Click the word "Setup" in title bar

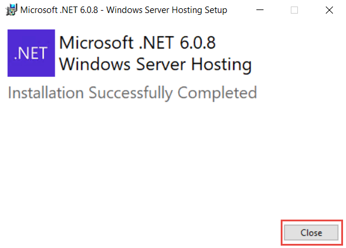coord(216,10)
